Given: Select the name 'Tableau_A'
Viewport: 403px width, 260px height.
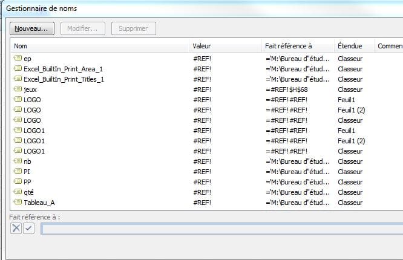Looking at the screenshot, I should pyautogui.click(x=39, y=203).
